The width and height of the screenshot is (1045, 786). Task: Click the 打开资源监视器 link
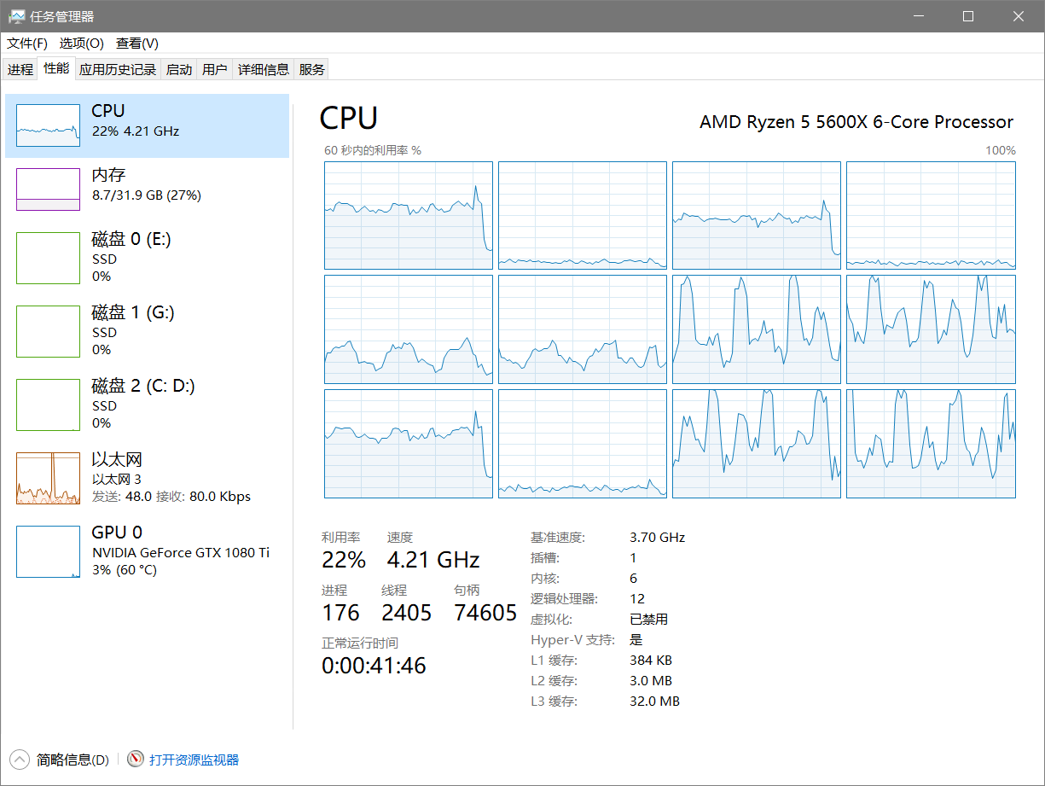[194, 760]
